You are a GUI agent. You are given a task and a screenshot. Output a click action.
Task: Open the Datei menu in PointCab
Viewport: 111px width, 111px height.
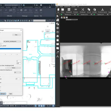click(x=57, y=7)
